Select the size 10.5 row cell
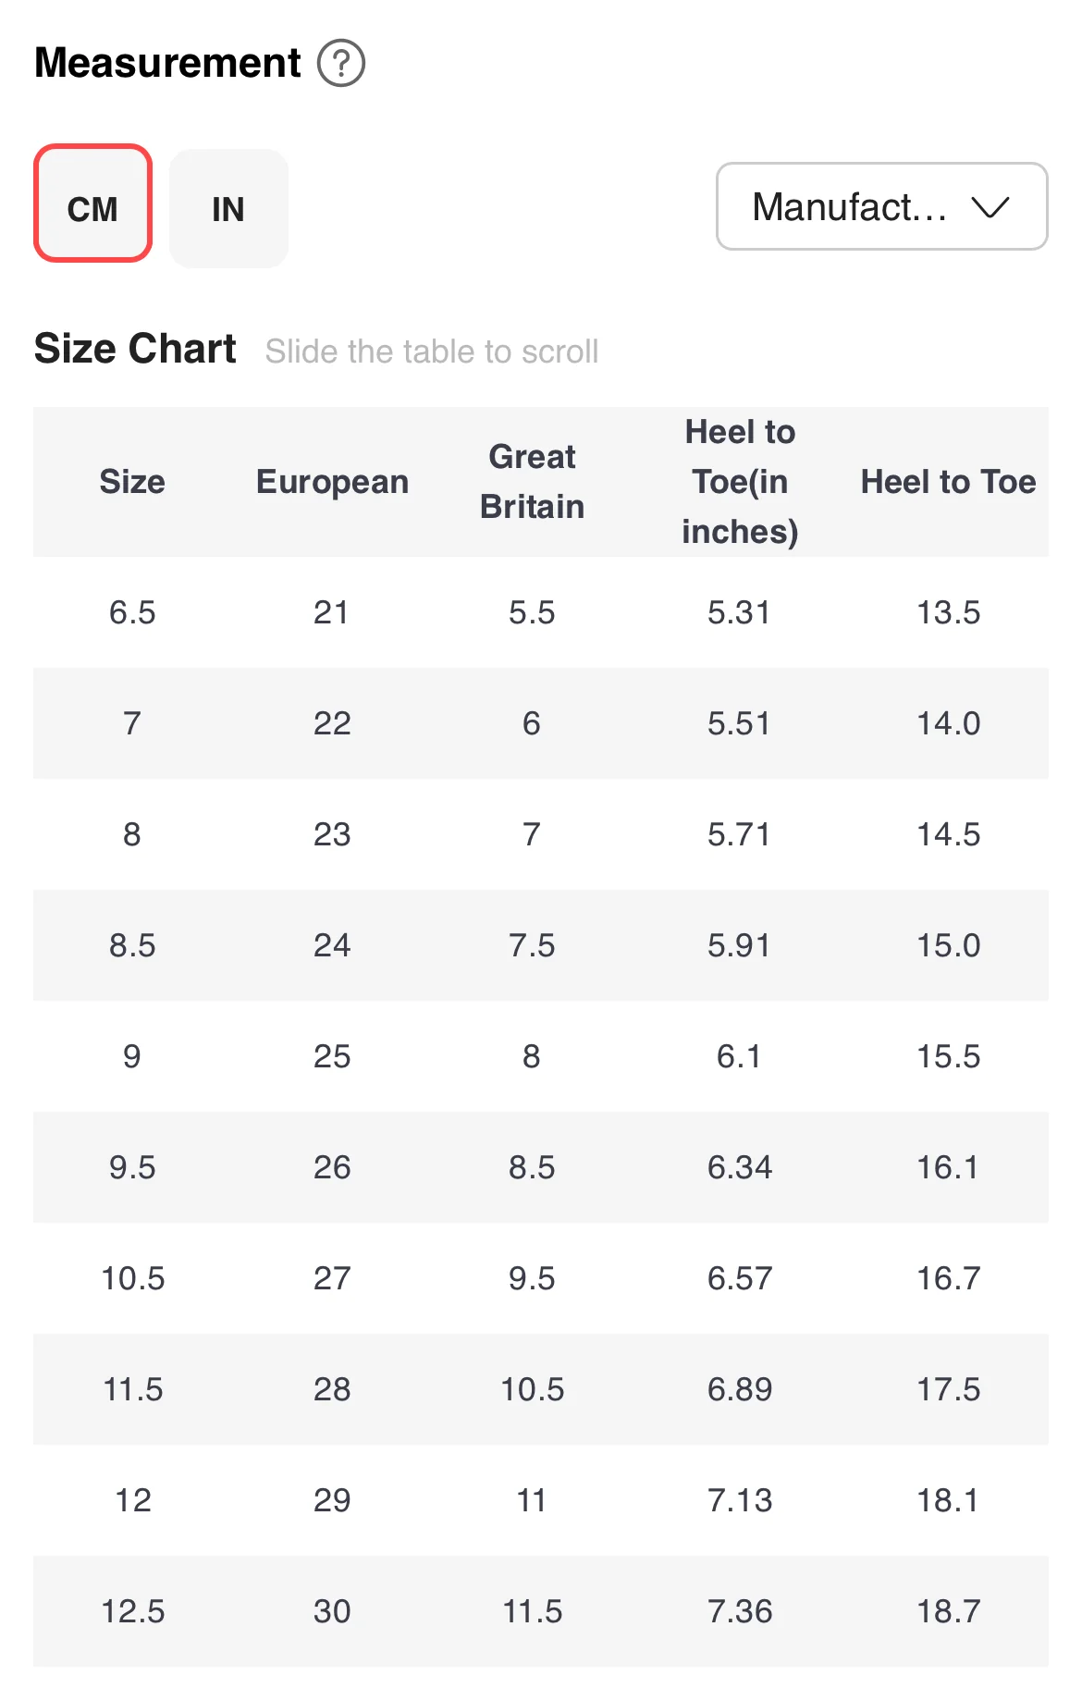 point(132,1278)
